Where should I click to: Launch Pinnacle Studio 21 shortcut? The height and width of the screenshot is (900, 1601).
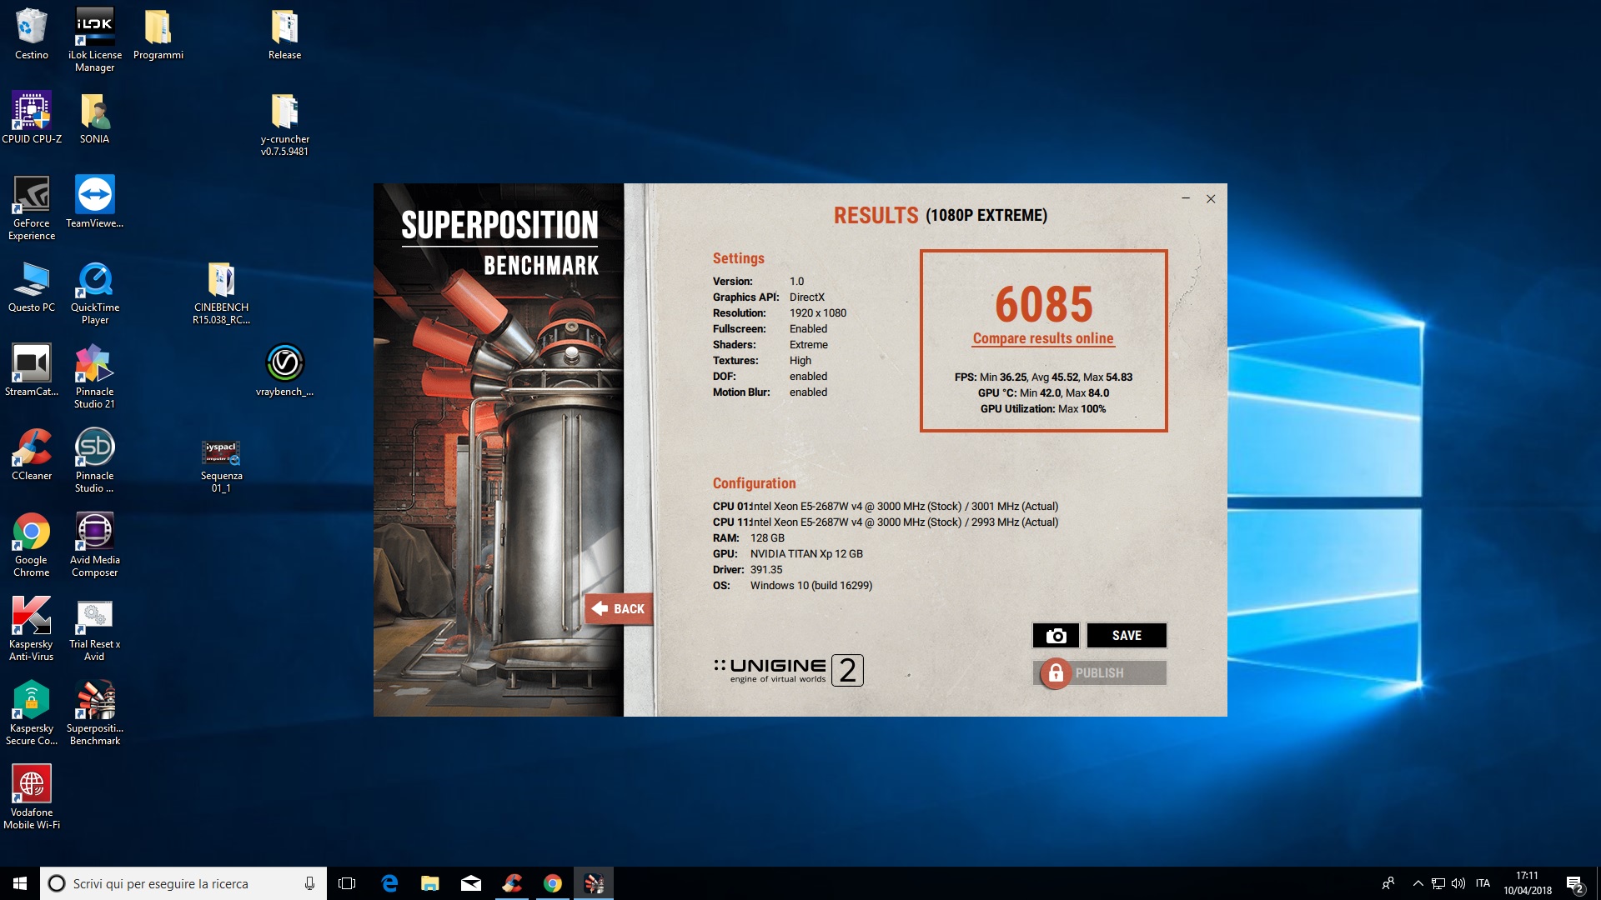[x=95, y=377]
